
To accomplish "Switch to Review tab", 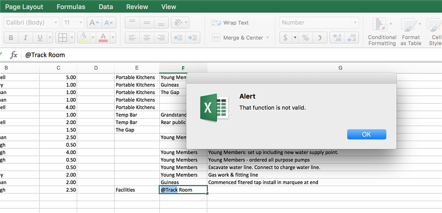I will pyautogui.click(x=137, y=7).
